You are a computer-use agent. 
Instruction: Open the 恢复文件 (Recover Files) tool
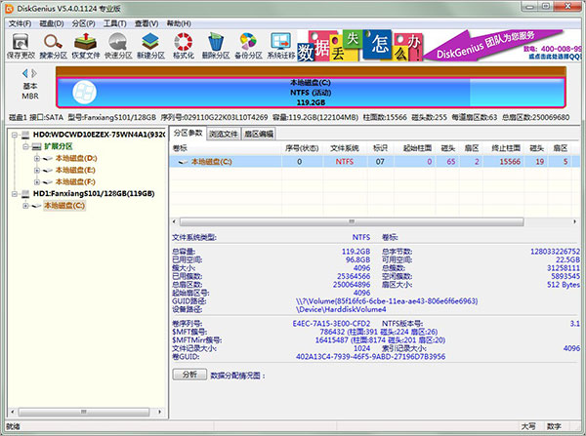[87, 45]
